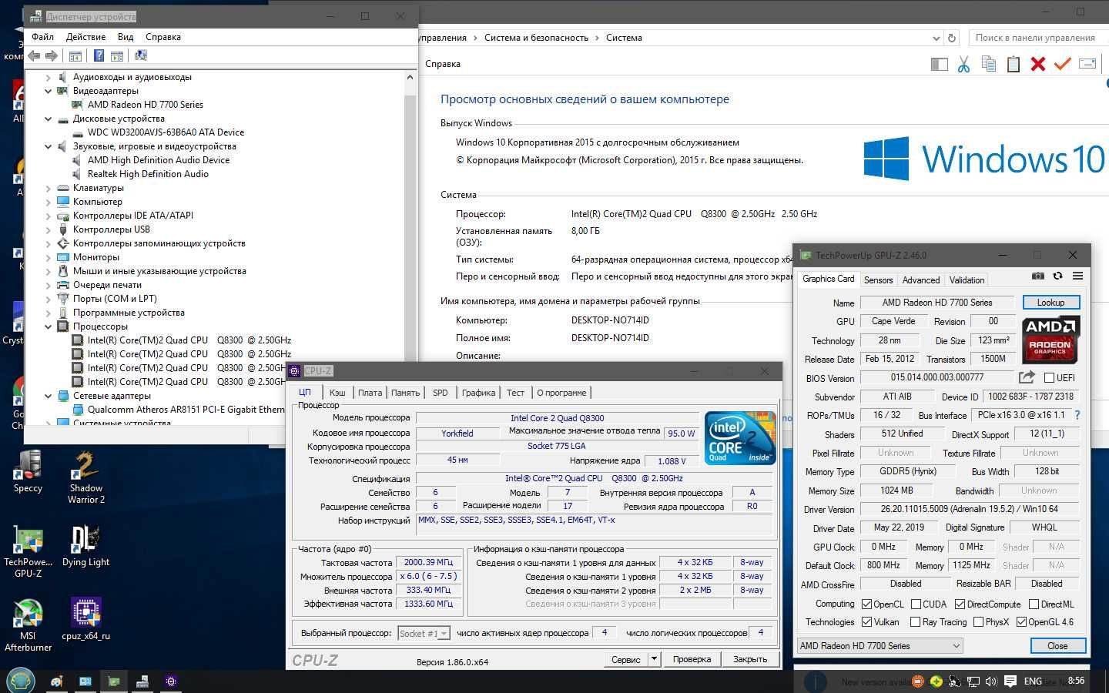Click CPU-Z taskbar button
This screenshot has height=693, width=1109.
171,681
